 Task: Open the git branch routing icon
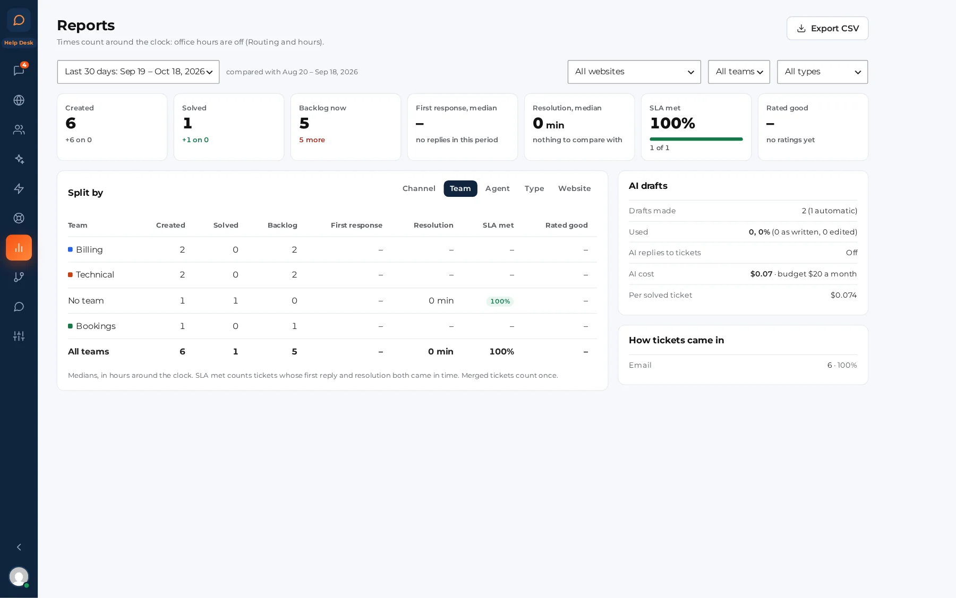[x=19, y=277]
